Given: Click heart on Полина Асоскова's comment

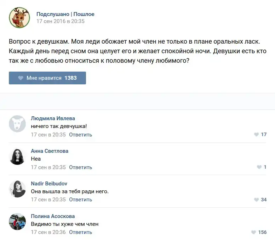Looking at the screenshot, I should (x=253, y=233).
